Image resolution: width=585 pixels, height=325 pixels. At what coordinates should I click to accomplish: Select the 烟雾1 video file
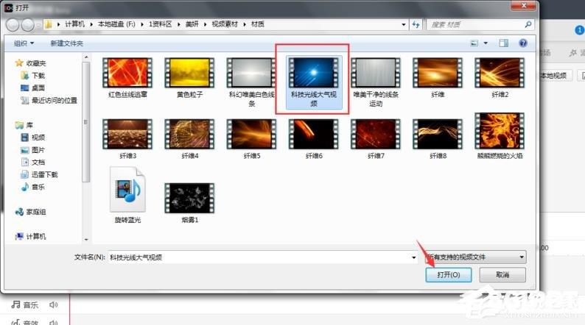189,203
